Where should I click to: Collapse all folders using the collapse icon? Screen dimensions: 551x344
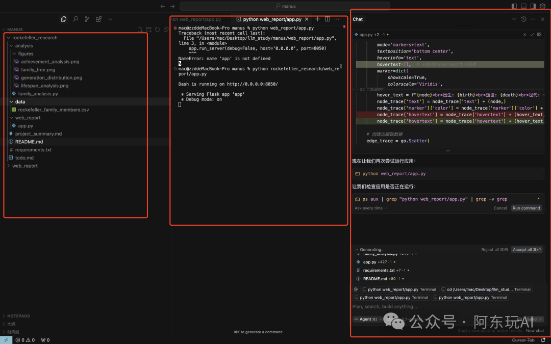(x=166, y=29)
